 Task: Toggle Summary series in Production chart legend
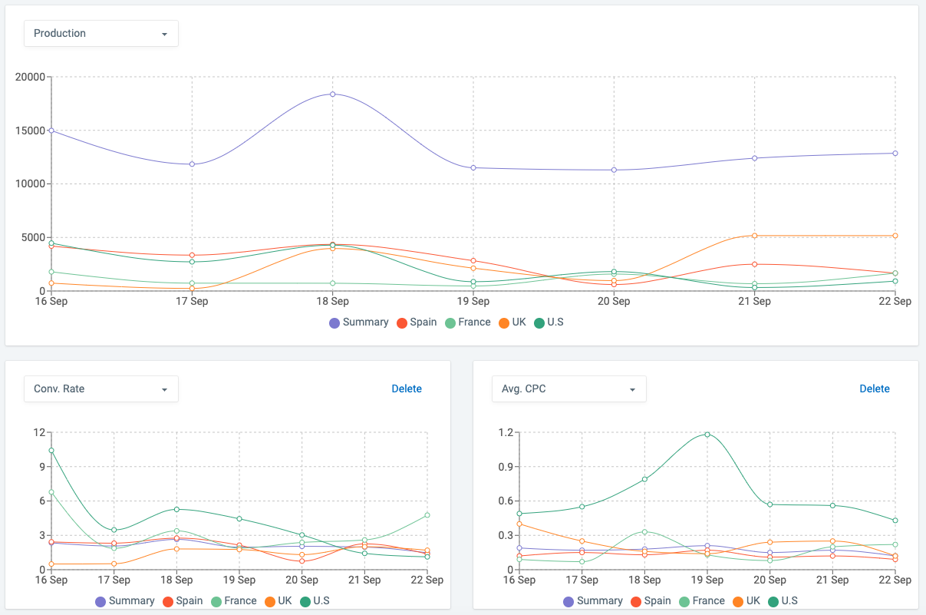359,322
